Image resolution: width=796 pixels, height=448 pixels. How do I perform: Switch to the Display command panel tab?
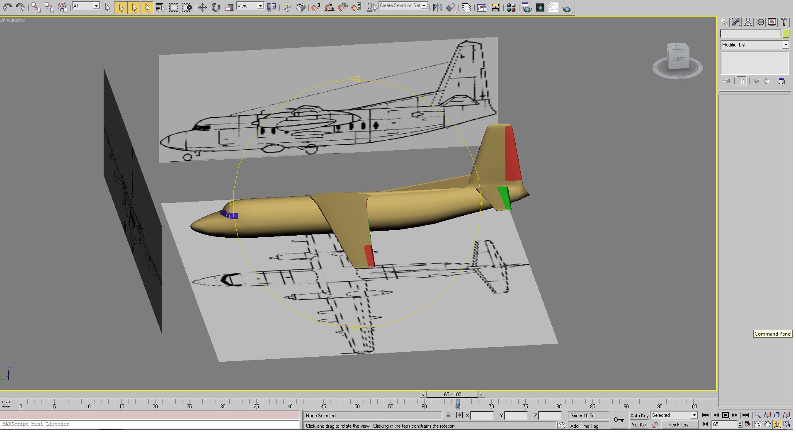pos(772,22)
